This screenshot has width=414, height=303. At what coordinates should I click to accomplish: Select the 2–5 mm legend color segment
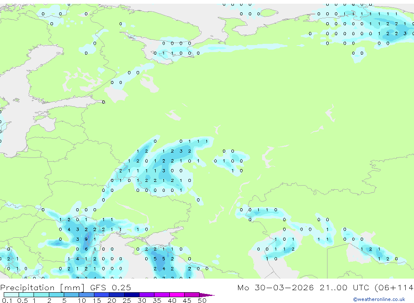56,295
